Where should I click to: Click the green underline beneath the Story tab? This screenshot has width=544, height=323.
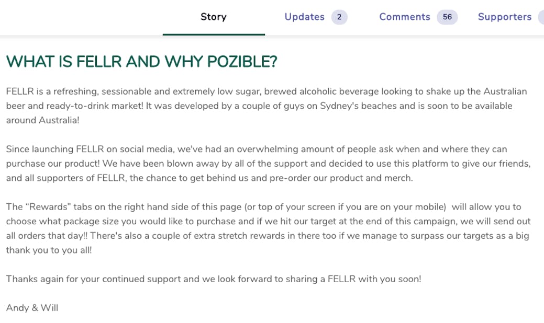point(214,34)
